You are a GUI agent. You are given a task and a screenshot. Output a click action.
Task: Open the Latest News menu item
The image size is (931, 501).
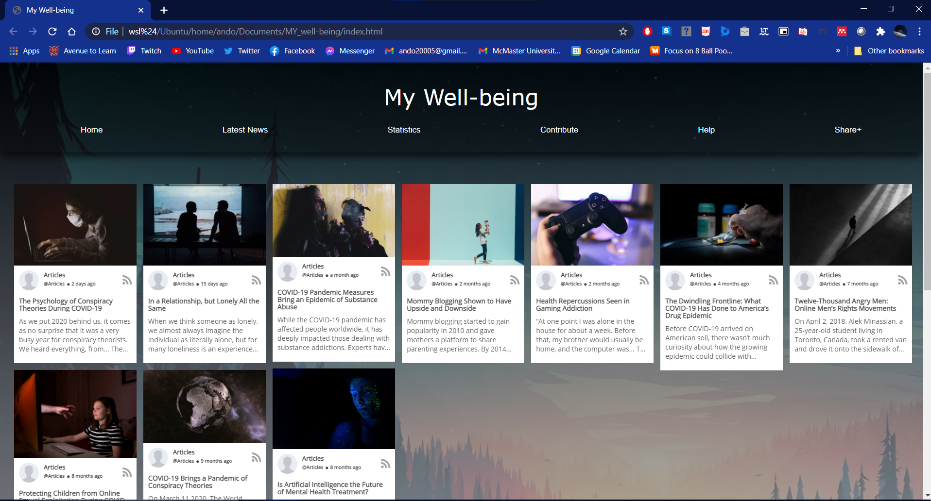245,130
